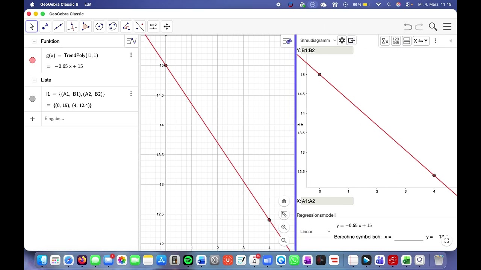The height and width of the screenshot is (270, 481).
Task: Click the plus button to add input
Action: point(32,118)
